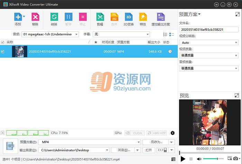The height and width of the screenshot is (164, 242).
Task: Click the star favorites column header
Action: pos(96,42)
